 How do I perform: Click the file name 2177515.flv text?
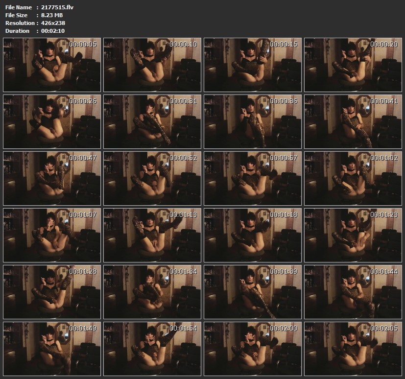57,7
